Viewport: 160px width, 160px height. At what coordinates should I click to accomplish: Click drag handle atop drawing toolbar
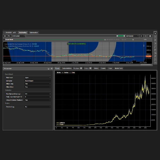pyautogui.click(x=155, y=32)
